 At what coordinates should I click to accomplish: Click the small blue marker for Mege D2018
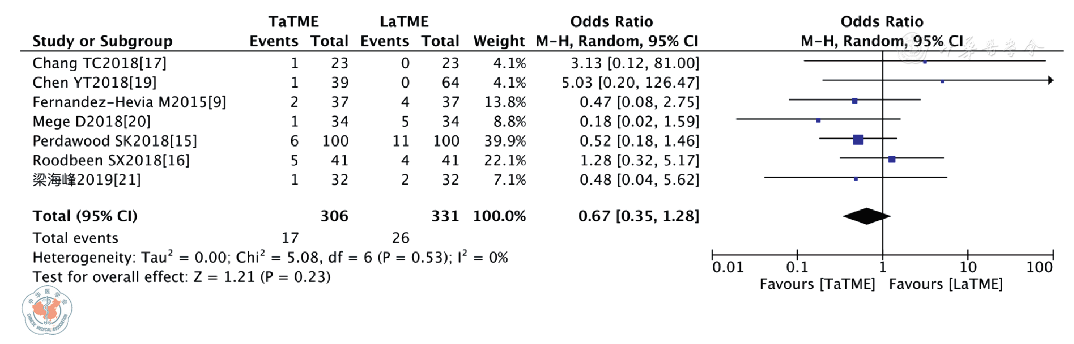[x=818, y=120]
